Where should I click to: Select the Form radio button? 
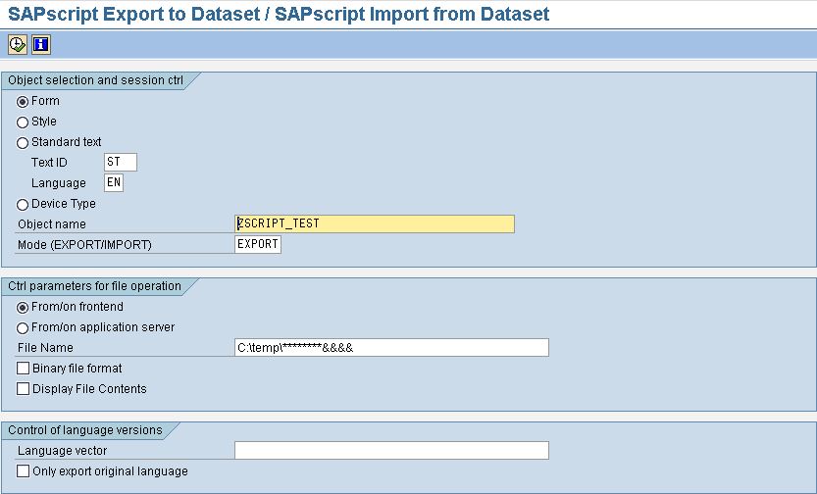[x=23, y=102]
